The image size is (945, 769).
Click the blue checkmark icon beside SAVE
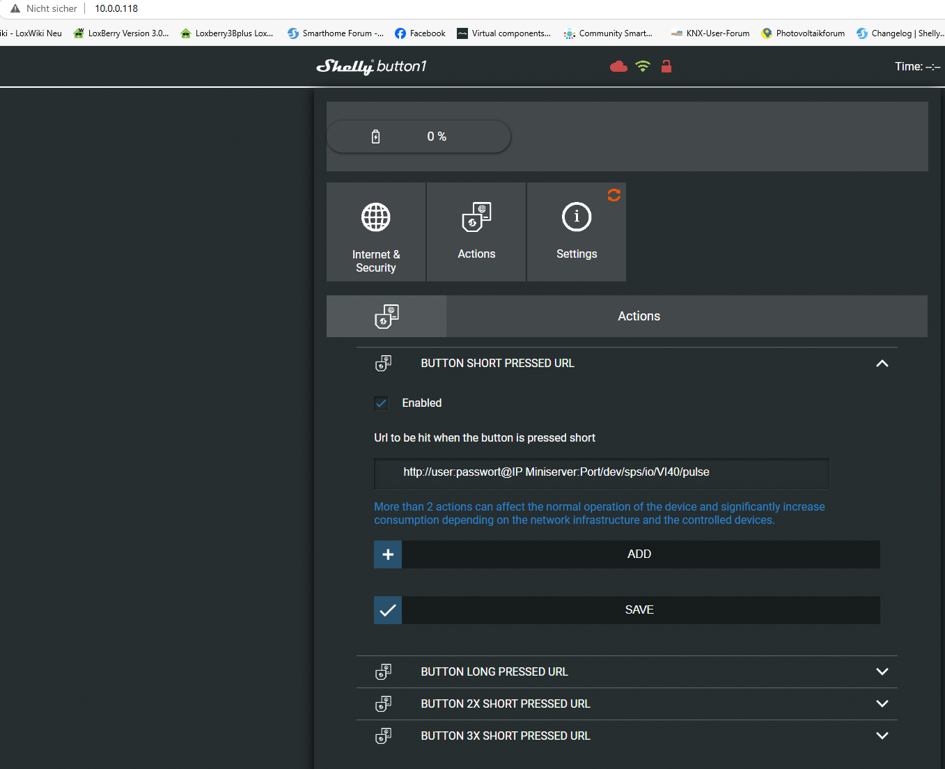point(388,610)
